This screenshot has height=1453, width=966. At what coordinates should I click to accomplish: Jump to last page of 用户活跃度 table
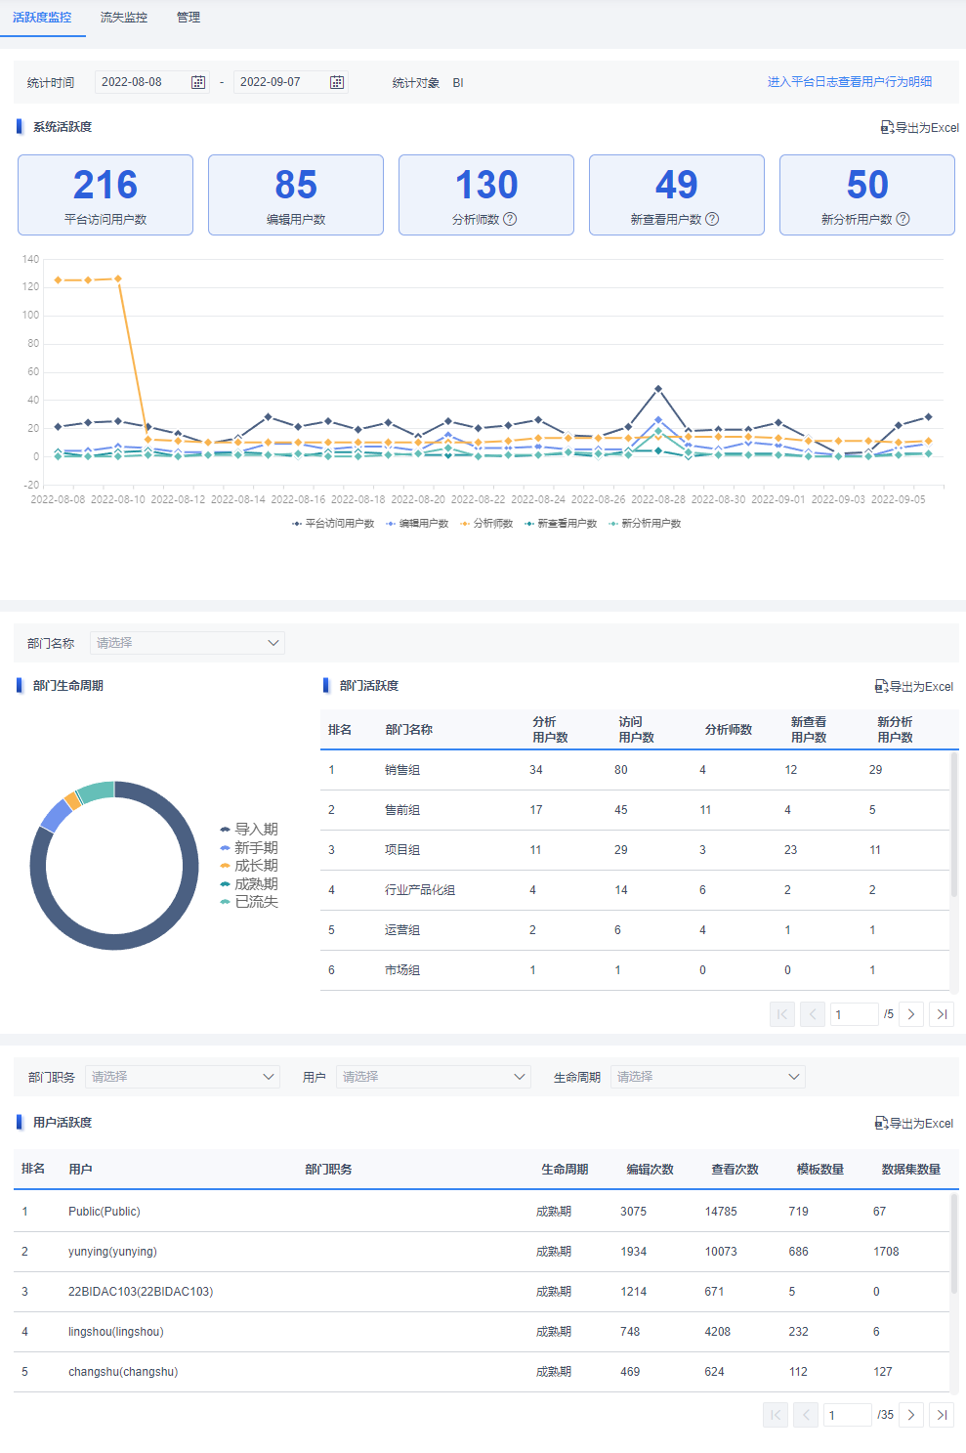pos(942,1415)
